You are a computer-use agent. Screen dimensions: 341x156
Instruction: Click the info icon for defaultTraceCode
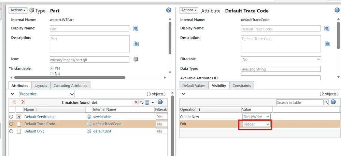pyautogui.click(x=89, y=124)
